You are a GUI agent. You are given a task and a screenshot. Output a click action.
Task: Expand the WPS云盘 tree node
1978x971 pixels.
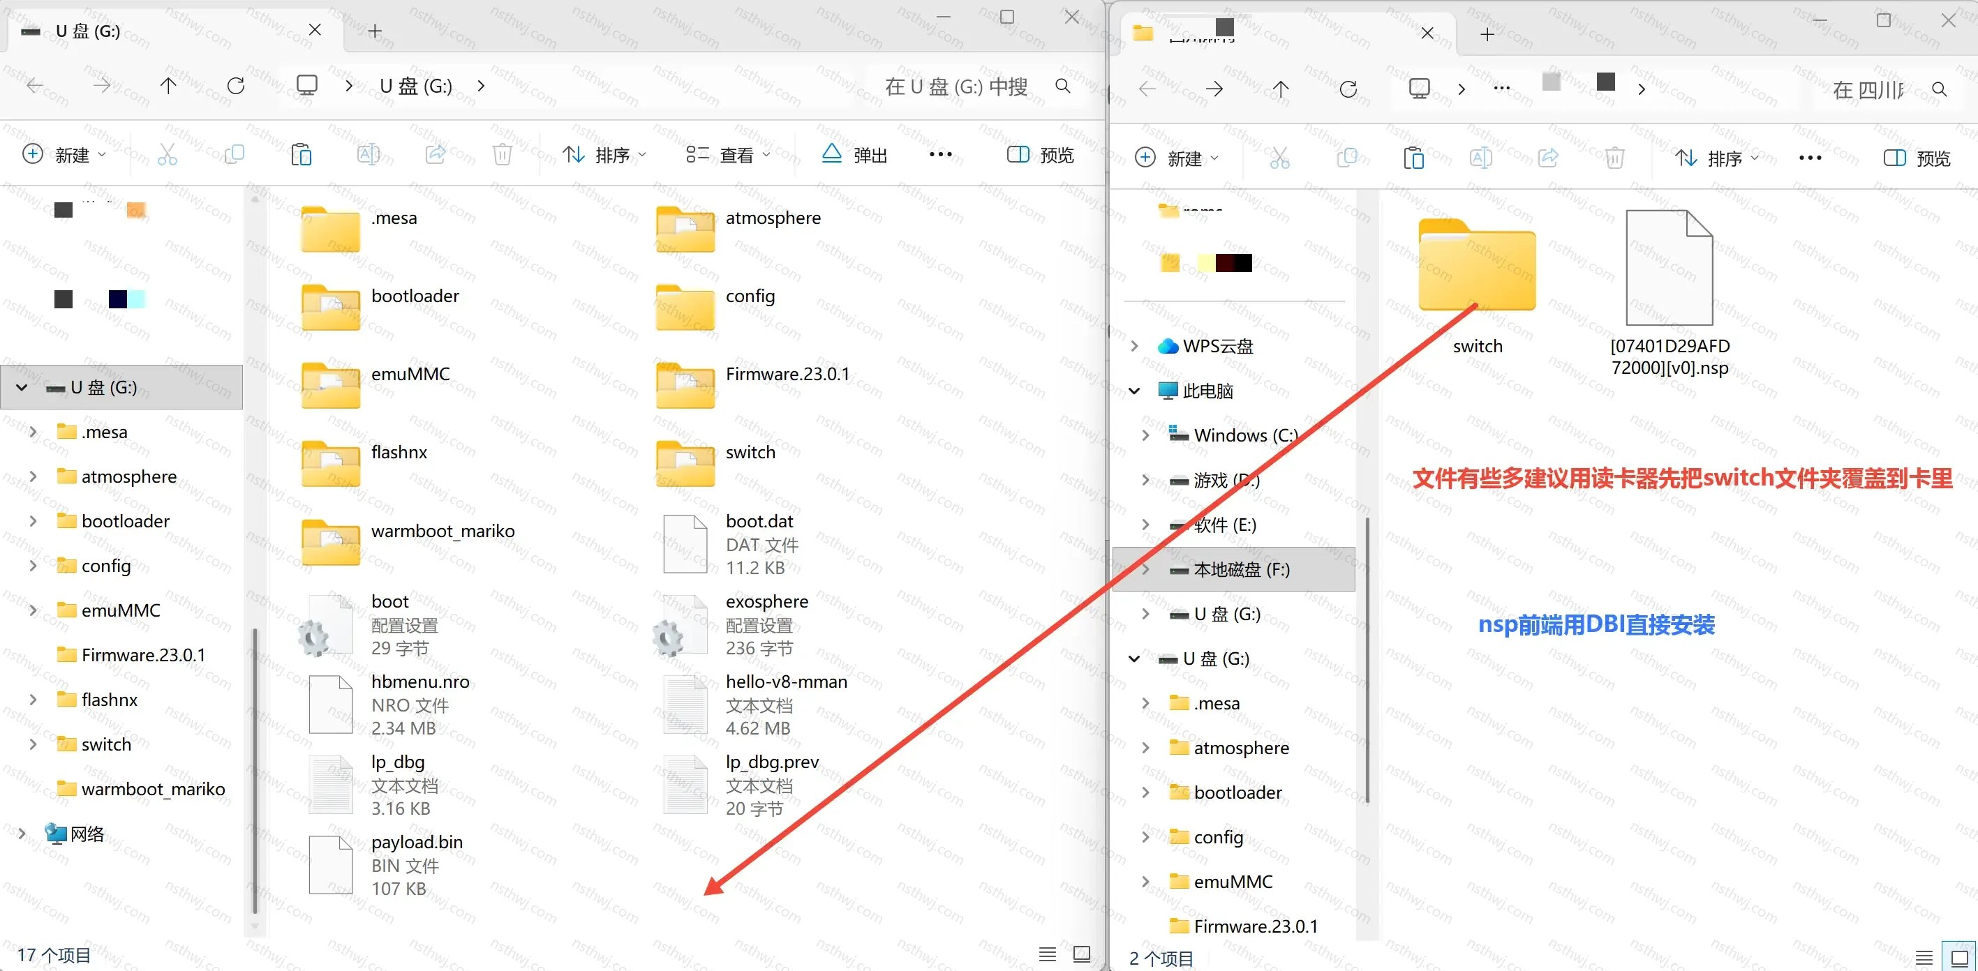pyautogui.click(x=1134, y=346)
